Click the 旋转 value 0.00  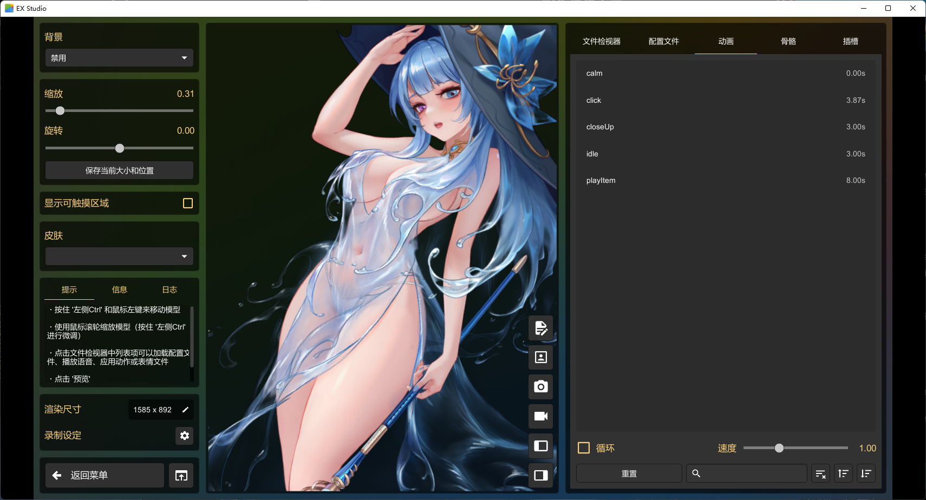coord(185,131)
